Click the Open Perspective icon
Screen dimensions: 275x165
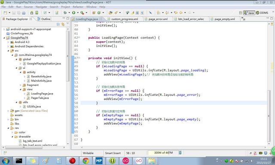point(241,13)
